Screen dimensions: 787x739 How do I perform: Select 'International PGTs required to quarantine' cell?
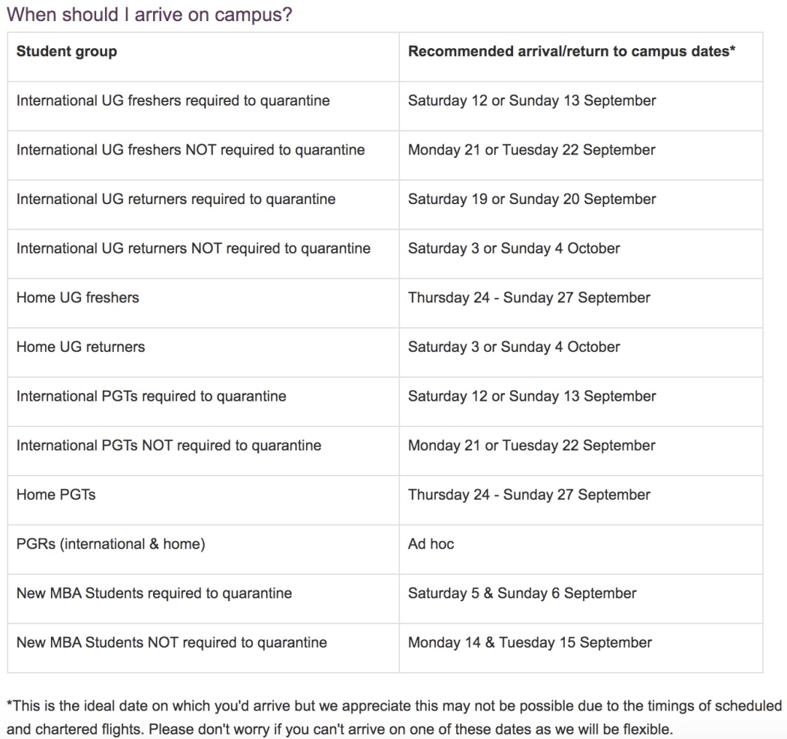click(x=151, y=396)
